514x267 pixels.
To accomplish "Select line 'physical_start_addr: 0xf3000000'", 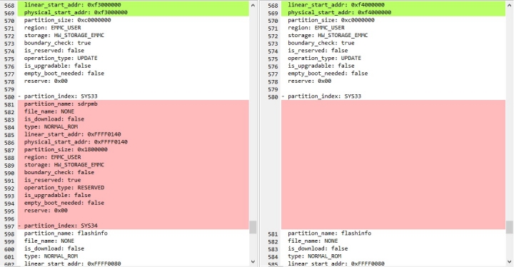I will [76, 12].
